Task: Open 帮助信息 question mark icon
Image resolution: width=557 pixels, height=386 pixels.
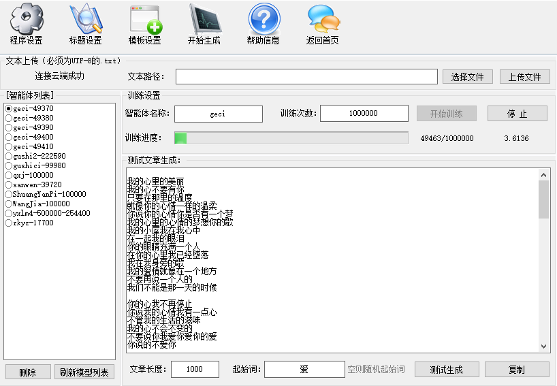Action: click(x=263, y=19)
